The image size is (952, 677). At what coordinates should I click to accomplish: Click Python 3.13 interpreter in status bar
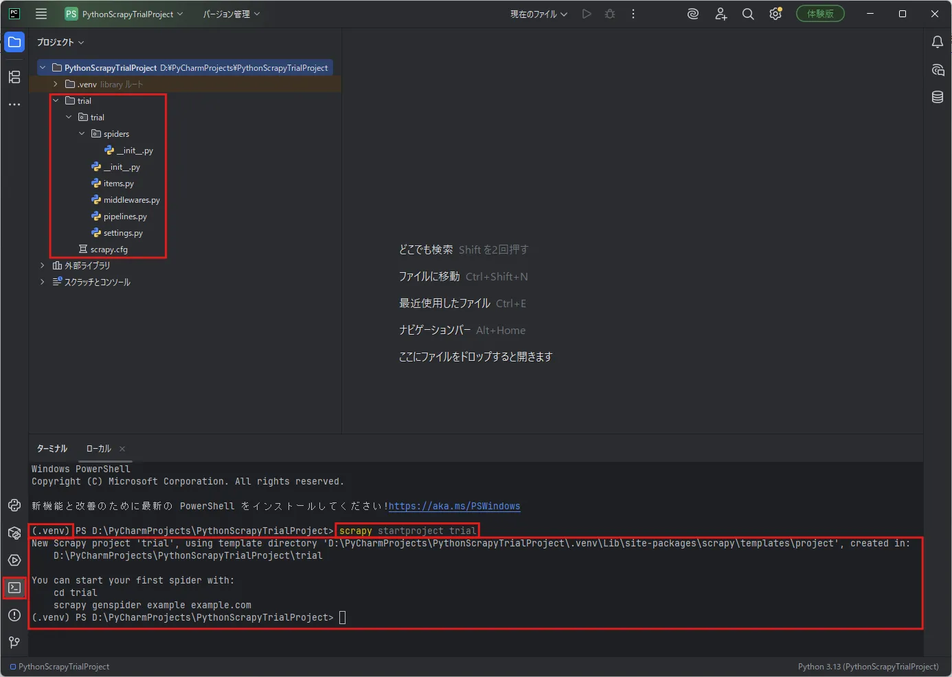[x=868, y=667]
